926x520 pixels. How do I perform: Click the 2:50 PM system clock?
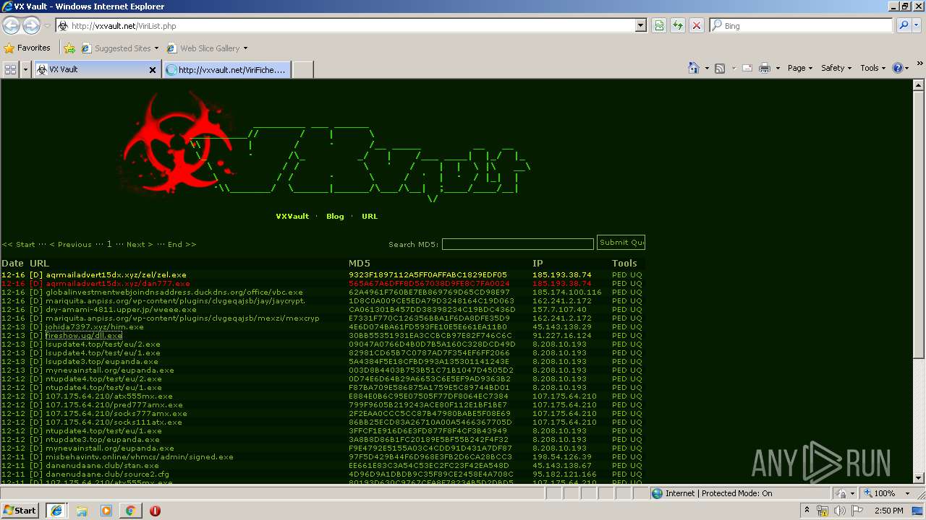(888, 511)
